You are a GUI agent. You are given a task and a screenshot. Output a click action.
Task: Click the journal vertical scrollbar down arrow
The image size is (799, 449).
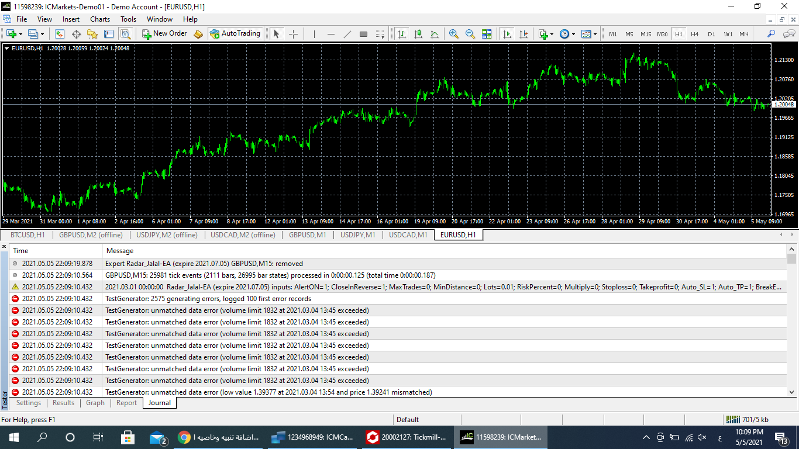point(791,392)
